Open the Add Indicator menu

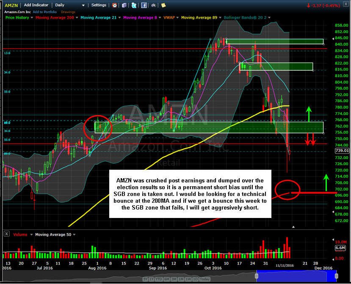[x=36, y=5]
